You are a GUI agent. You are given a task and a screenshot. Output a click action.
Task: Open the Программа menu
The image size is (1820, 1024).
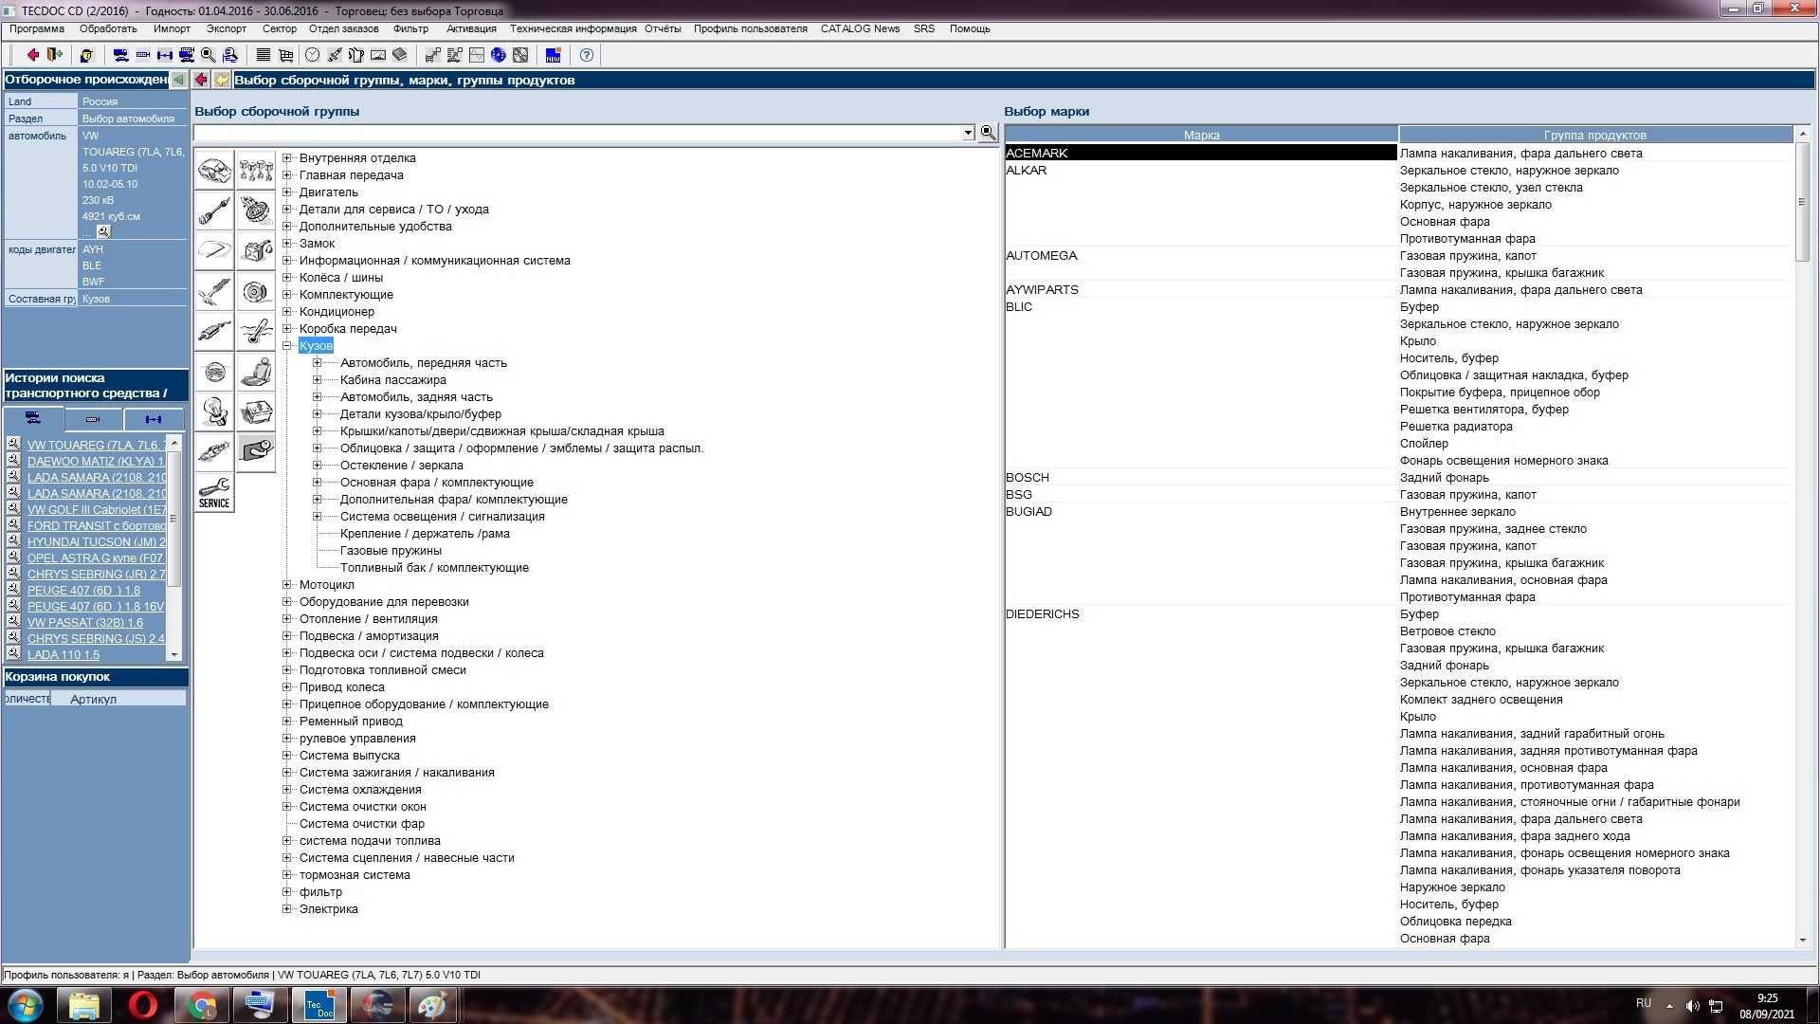pyautogui.click(x=37, y=28)
